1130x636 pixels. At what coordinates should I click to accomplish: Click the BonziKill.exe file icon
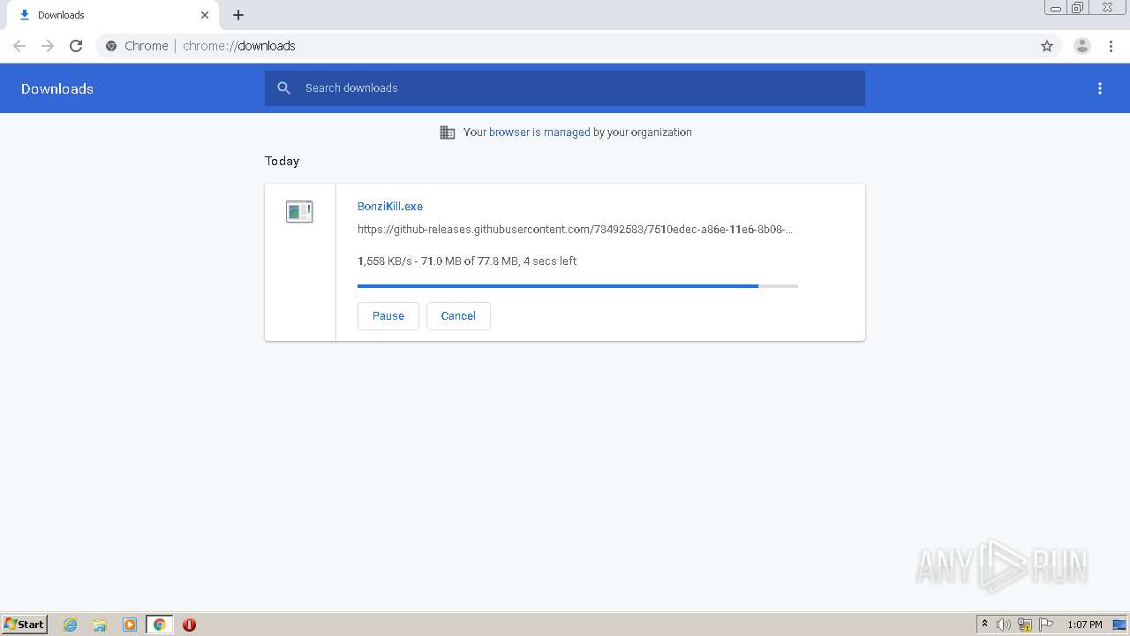coord(299,211)
